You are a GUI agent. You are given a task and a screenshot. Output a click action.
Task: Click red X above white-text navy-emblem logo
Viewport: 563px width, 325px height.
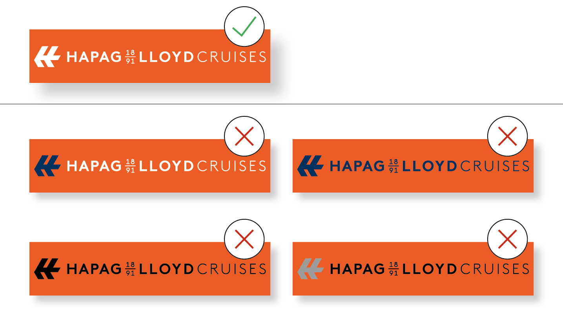pos(244,136)
